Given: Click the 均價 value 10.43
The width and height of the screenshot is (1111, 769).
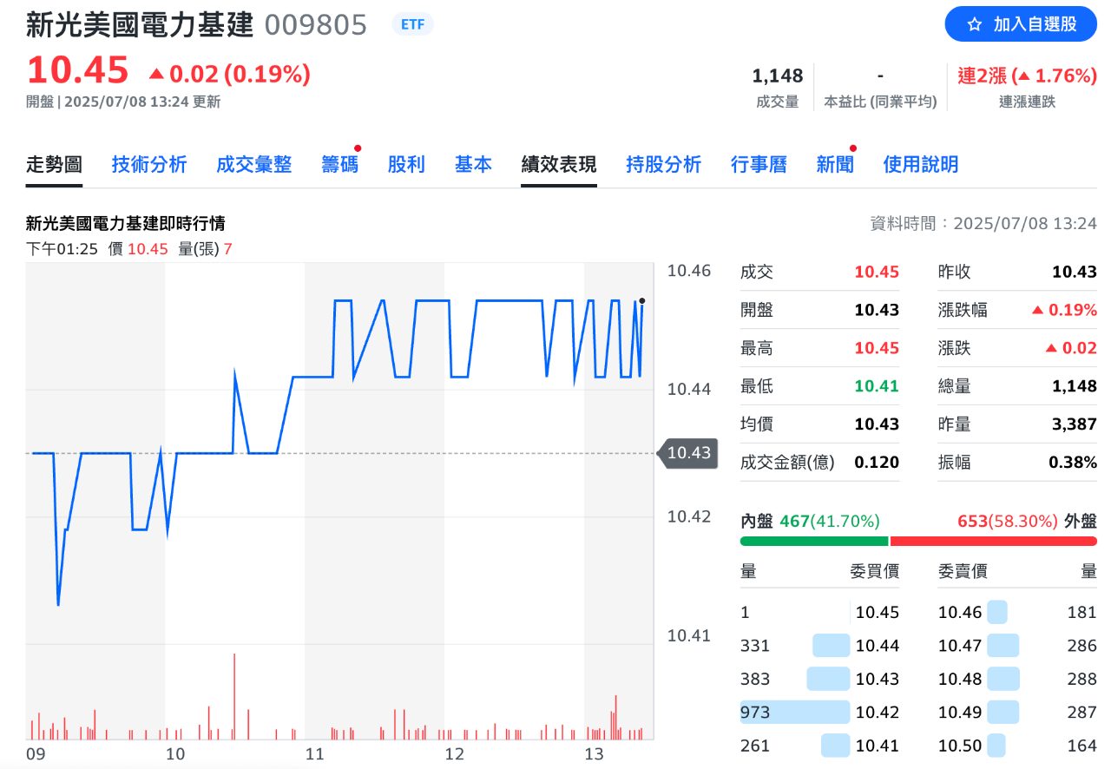Looking at the screenshot, I should [x=877, y=424].
